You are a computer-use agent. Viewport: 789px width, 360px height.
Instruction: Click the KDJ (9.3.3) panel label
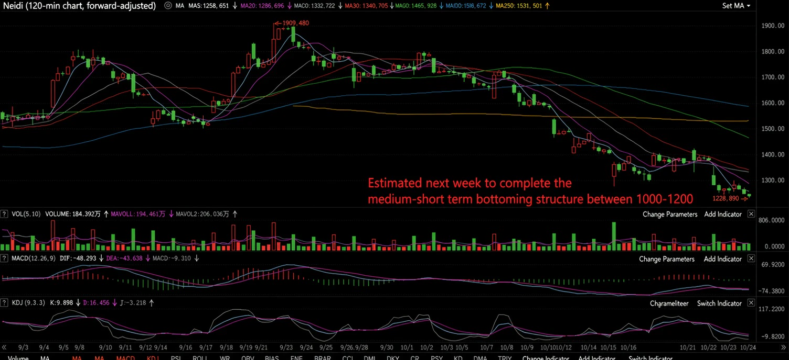click(28, 303)
